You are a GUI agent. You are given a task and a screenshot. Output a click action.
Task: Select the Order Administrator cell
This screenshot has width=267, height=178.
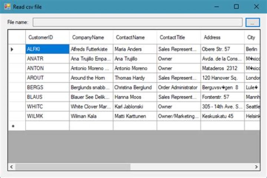[x=179, y=87]
